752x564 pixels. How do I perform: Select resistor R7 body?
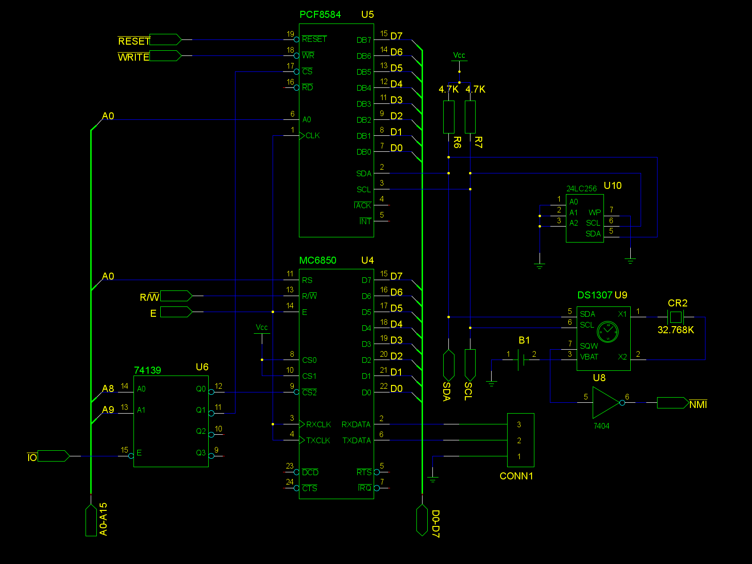(470, 117)
